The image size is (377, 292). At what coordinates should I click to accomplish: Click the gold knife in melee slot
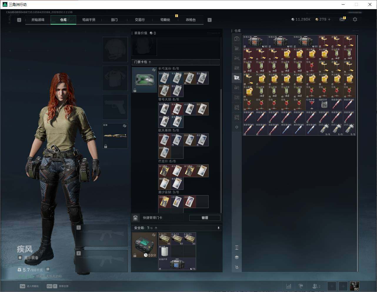pyautogui.click(x=115, y=136)
